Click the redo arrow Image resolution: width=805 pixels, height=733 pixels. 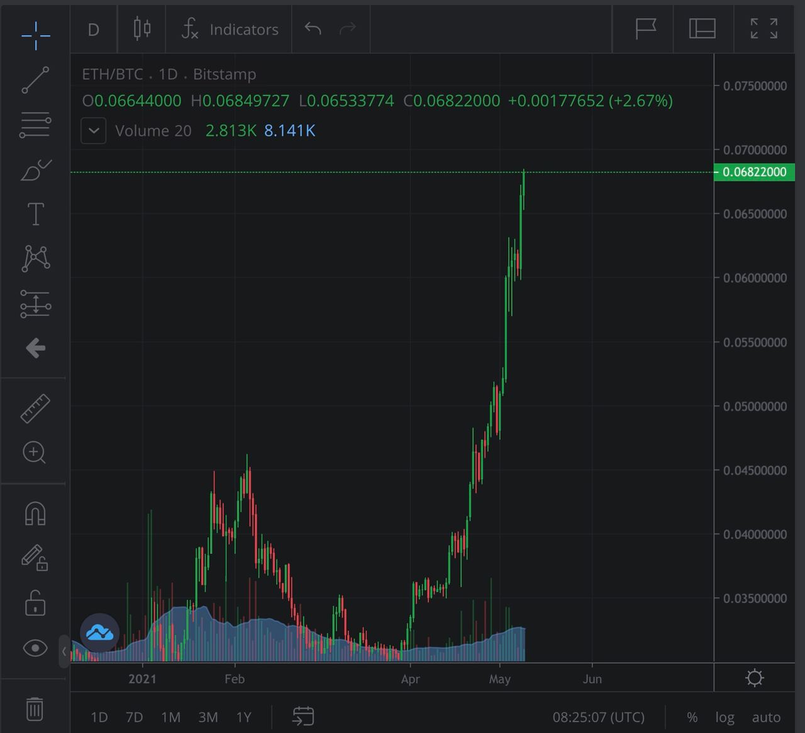point(348,28)
